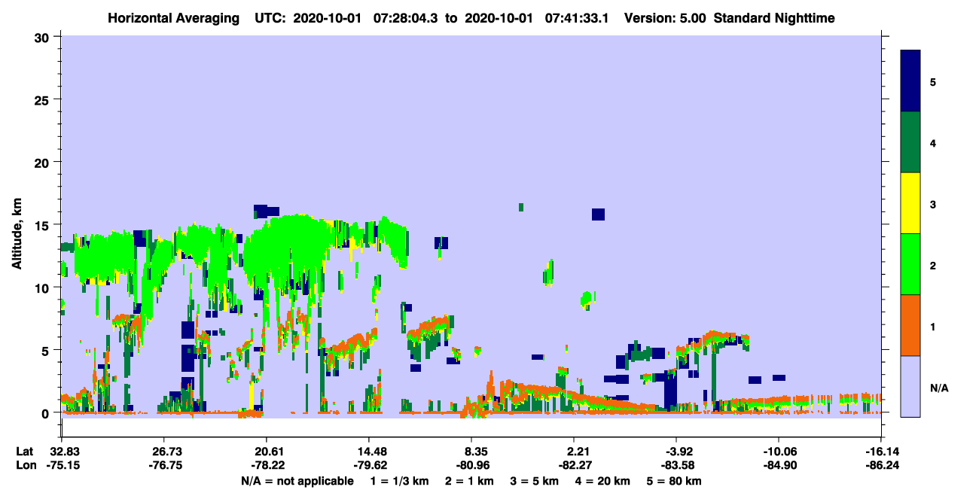Click the lavender N/A color bar segment
Viewport: 979px width, 502px height.
click(910, 386)
